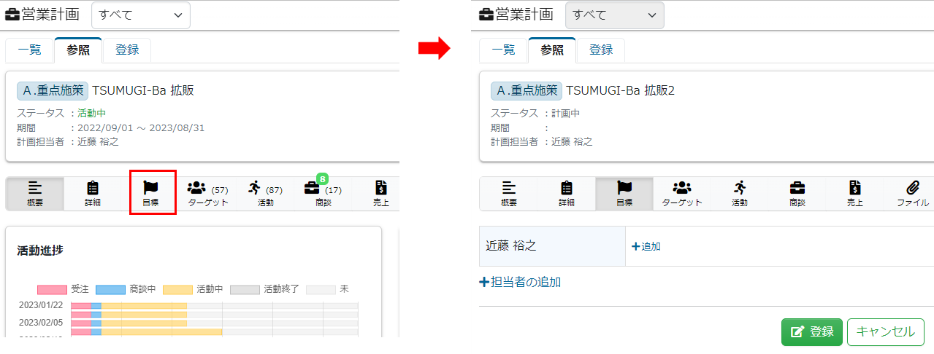Image resolution: width=934 pixels, height=354 pixels.
Task: Switch to 一覧 tab in right panel
Action: point(504,50)
